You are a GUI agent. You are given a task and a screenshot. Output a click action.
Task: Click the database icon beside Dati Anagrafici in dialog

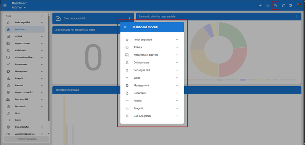point(127,116)
